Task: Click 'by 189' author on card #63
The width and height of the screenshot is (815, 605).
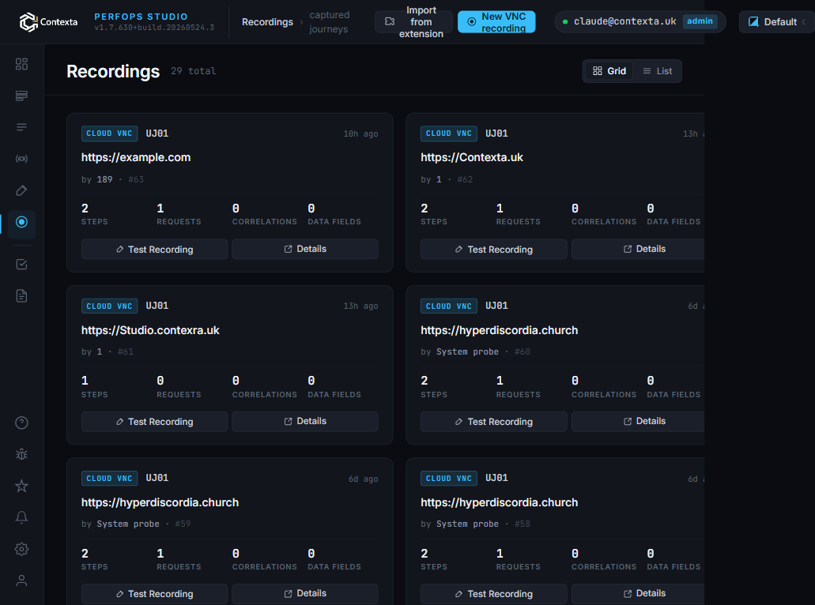Action: coord(97,179)
